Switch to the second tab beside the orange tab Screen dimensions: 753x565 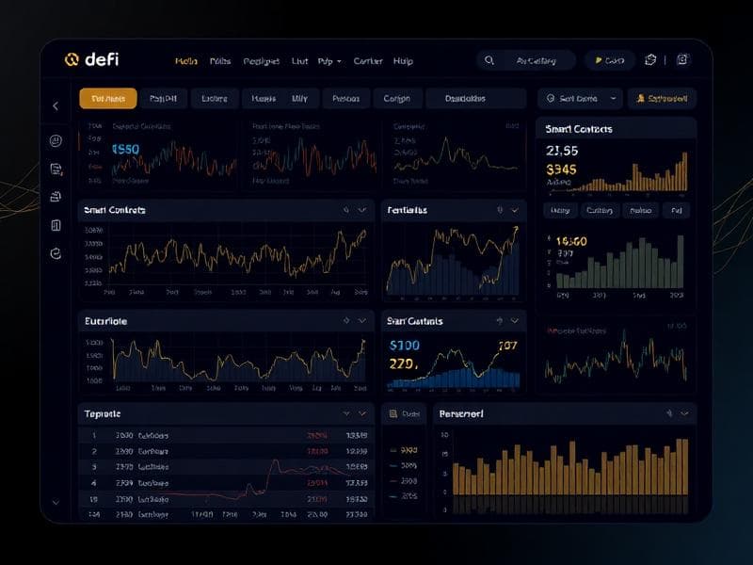(x=162, y=97)
